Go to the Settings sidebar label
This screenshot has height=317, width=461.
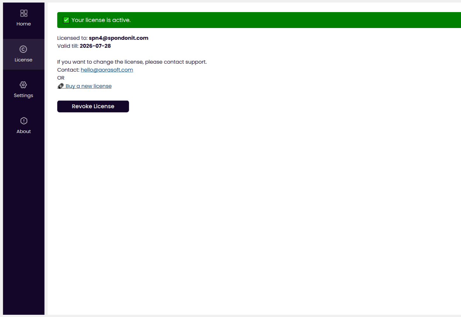(x=23, y=95)
